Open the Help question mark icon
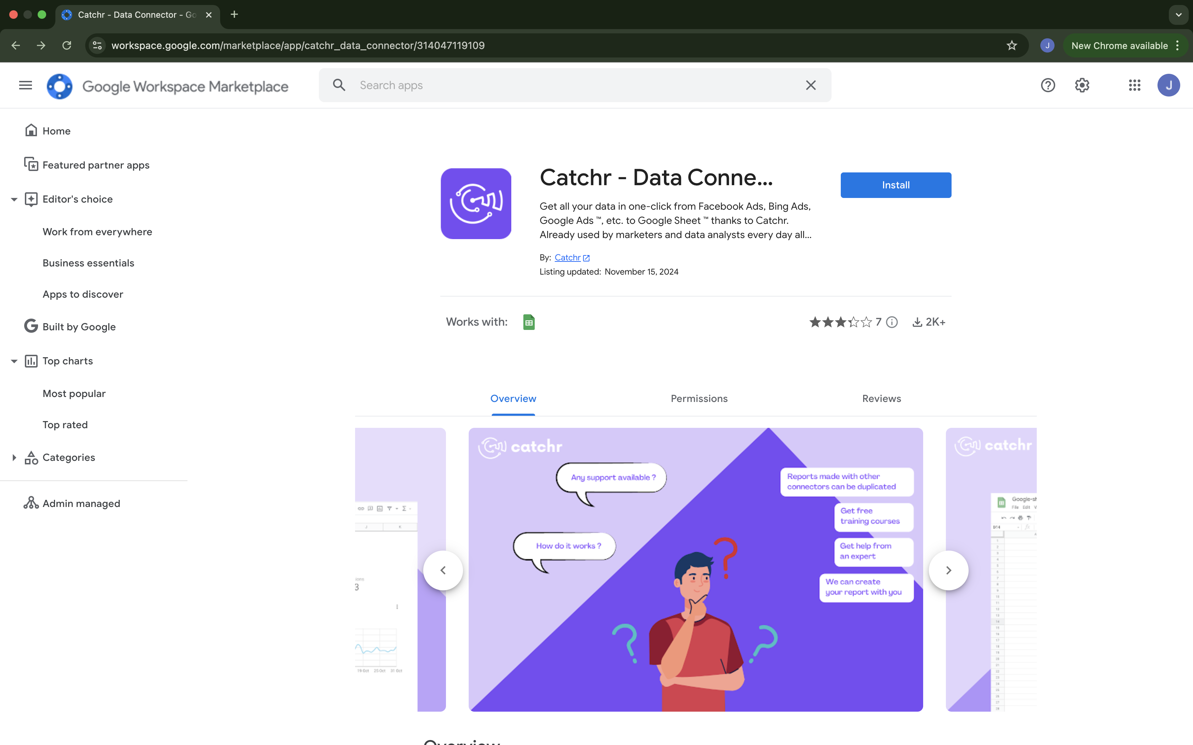The image size is (1193, 745). (1047, 85)
